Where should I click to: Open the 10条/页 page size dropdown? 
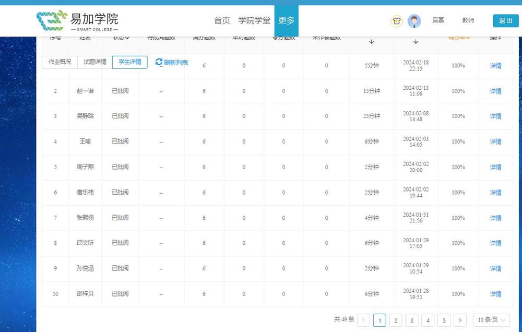[491, 320]
